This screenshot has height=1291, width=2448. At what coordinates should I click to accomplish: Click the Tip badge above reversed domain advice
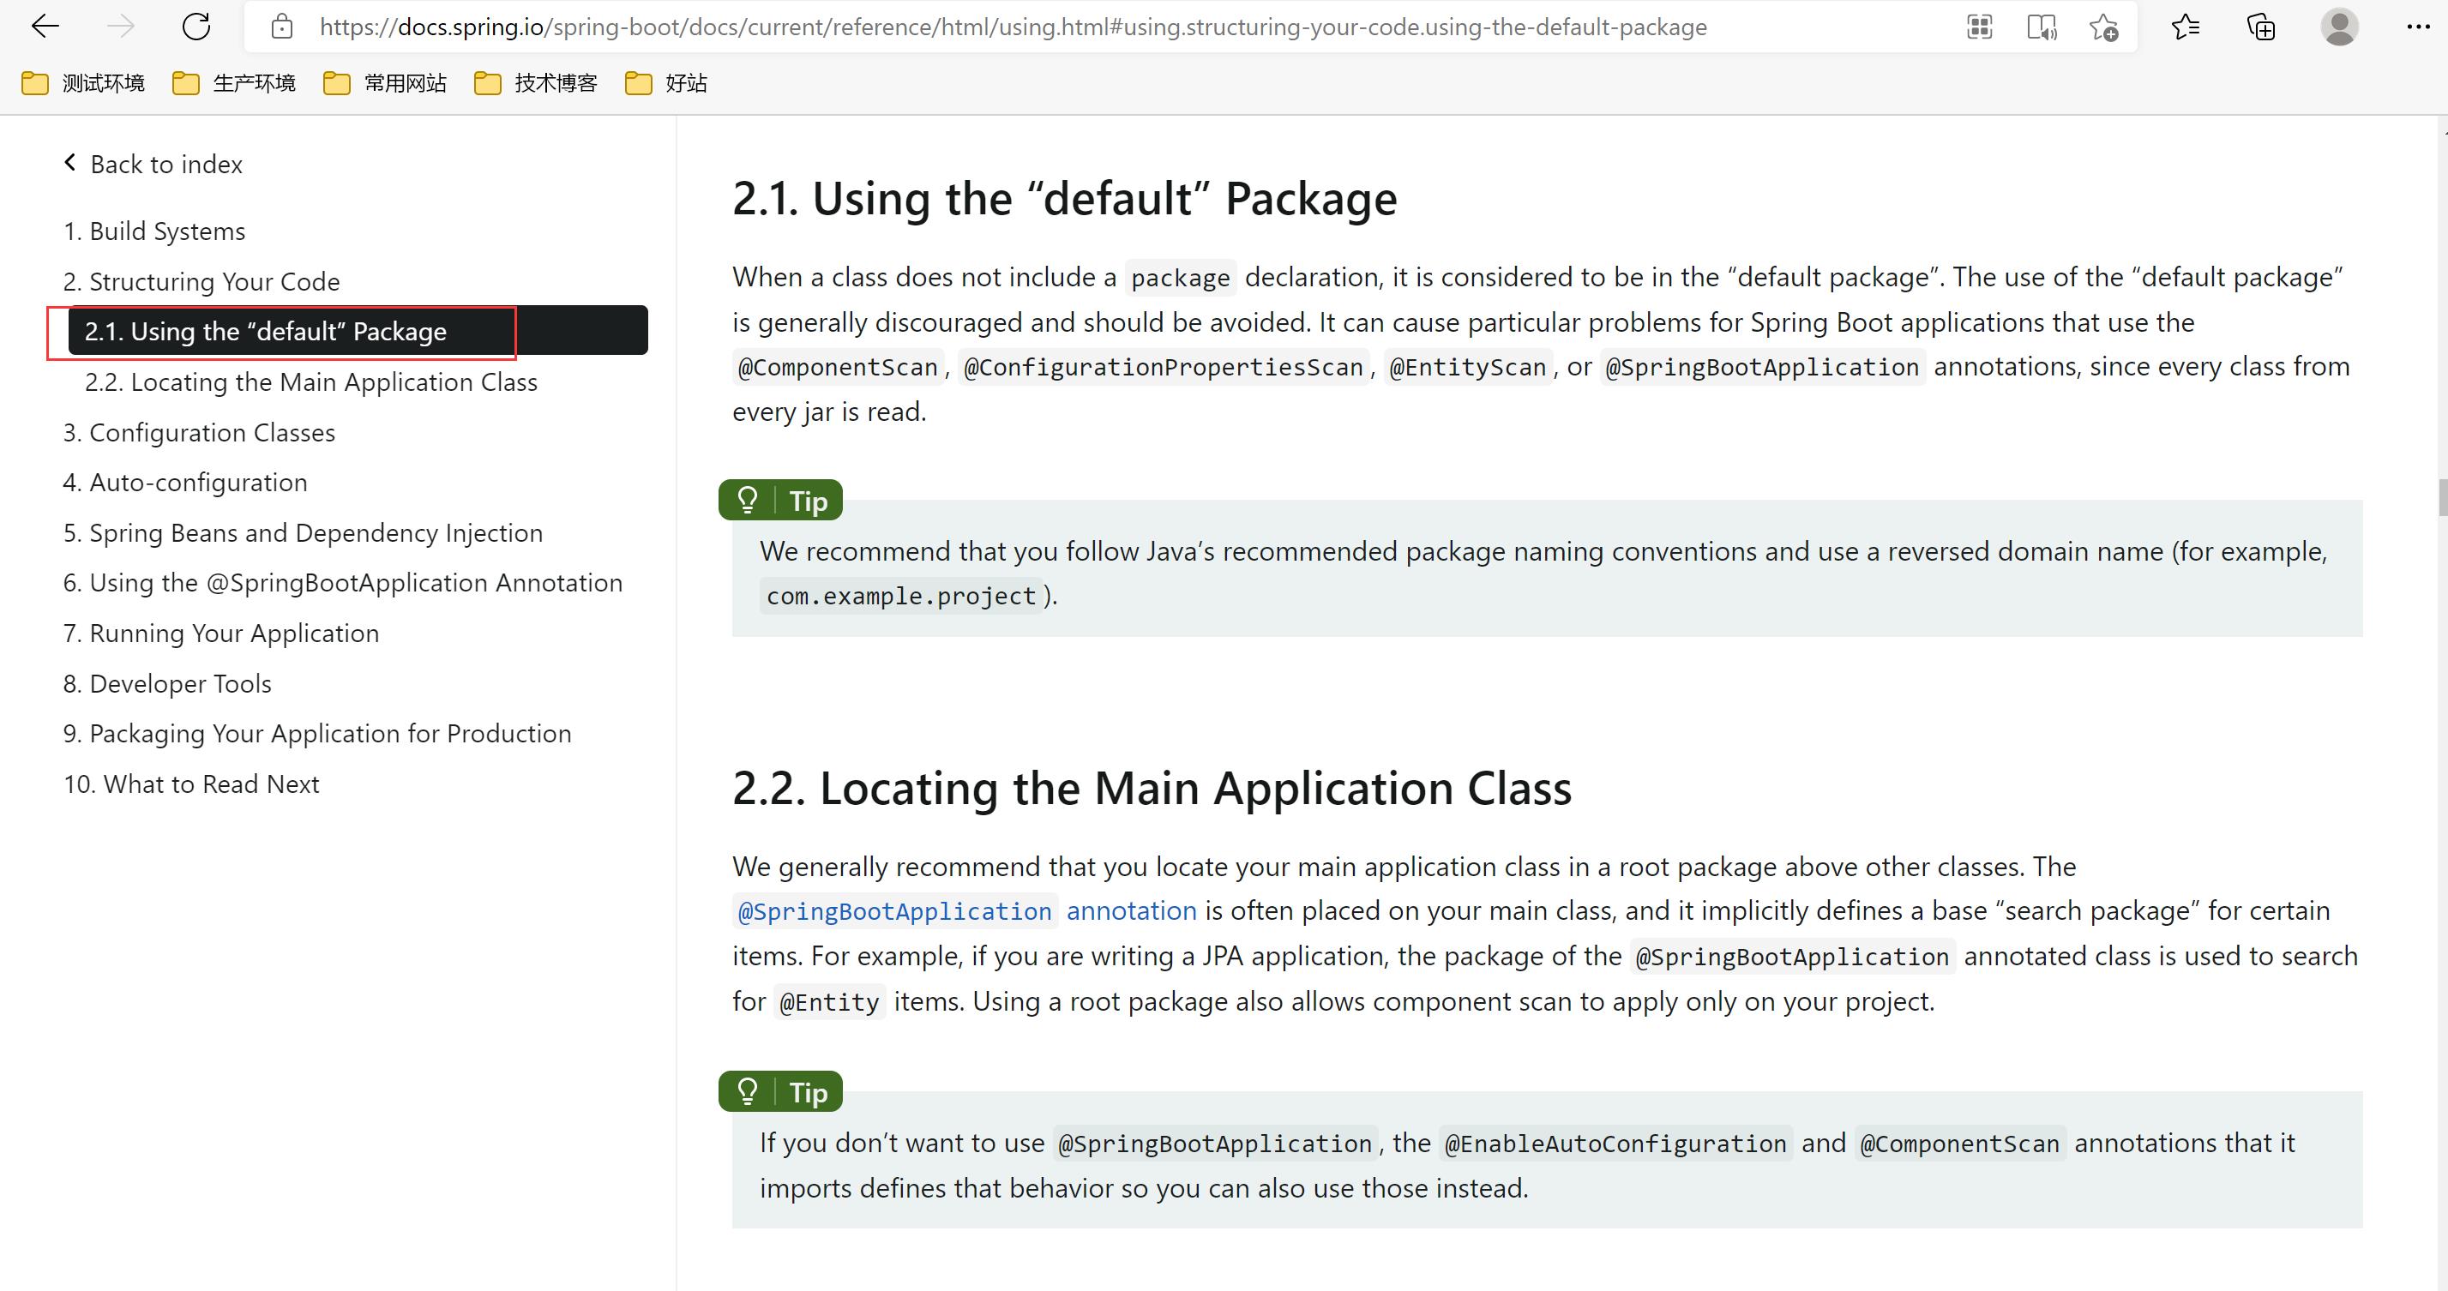(x=780, y=501)
